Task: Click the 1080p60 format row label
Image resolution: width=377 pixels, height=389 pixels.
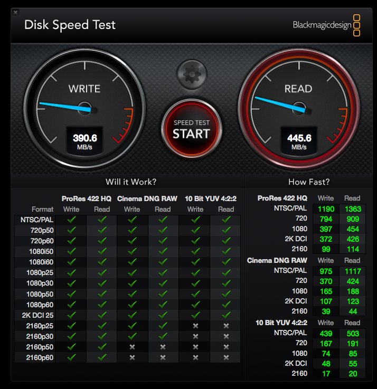Action: 40,305
